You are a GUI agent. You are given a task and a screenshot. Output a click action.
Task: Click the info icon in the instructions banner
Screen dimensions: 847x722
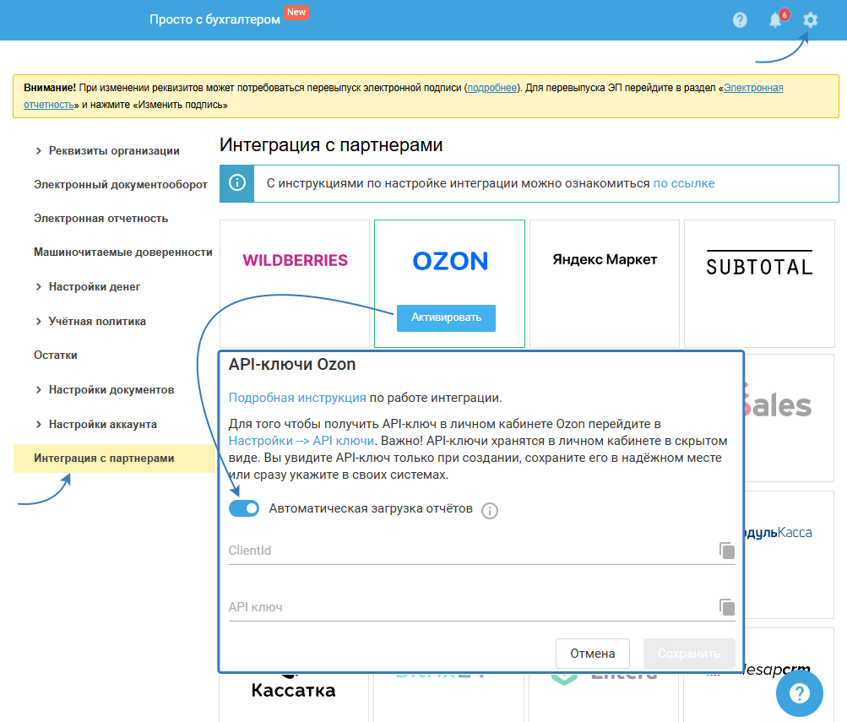pos(237,183)
